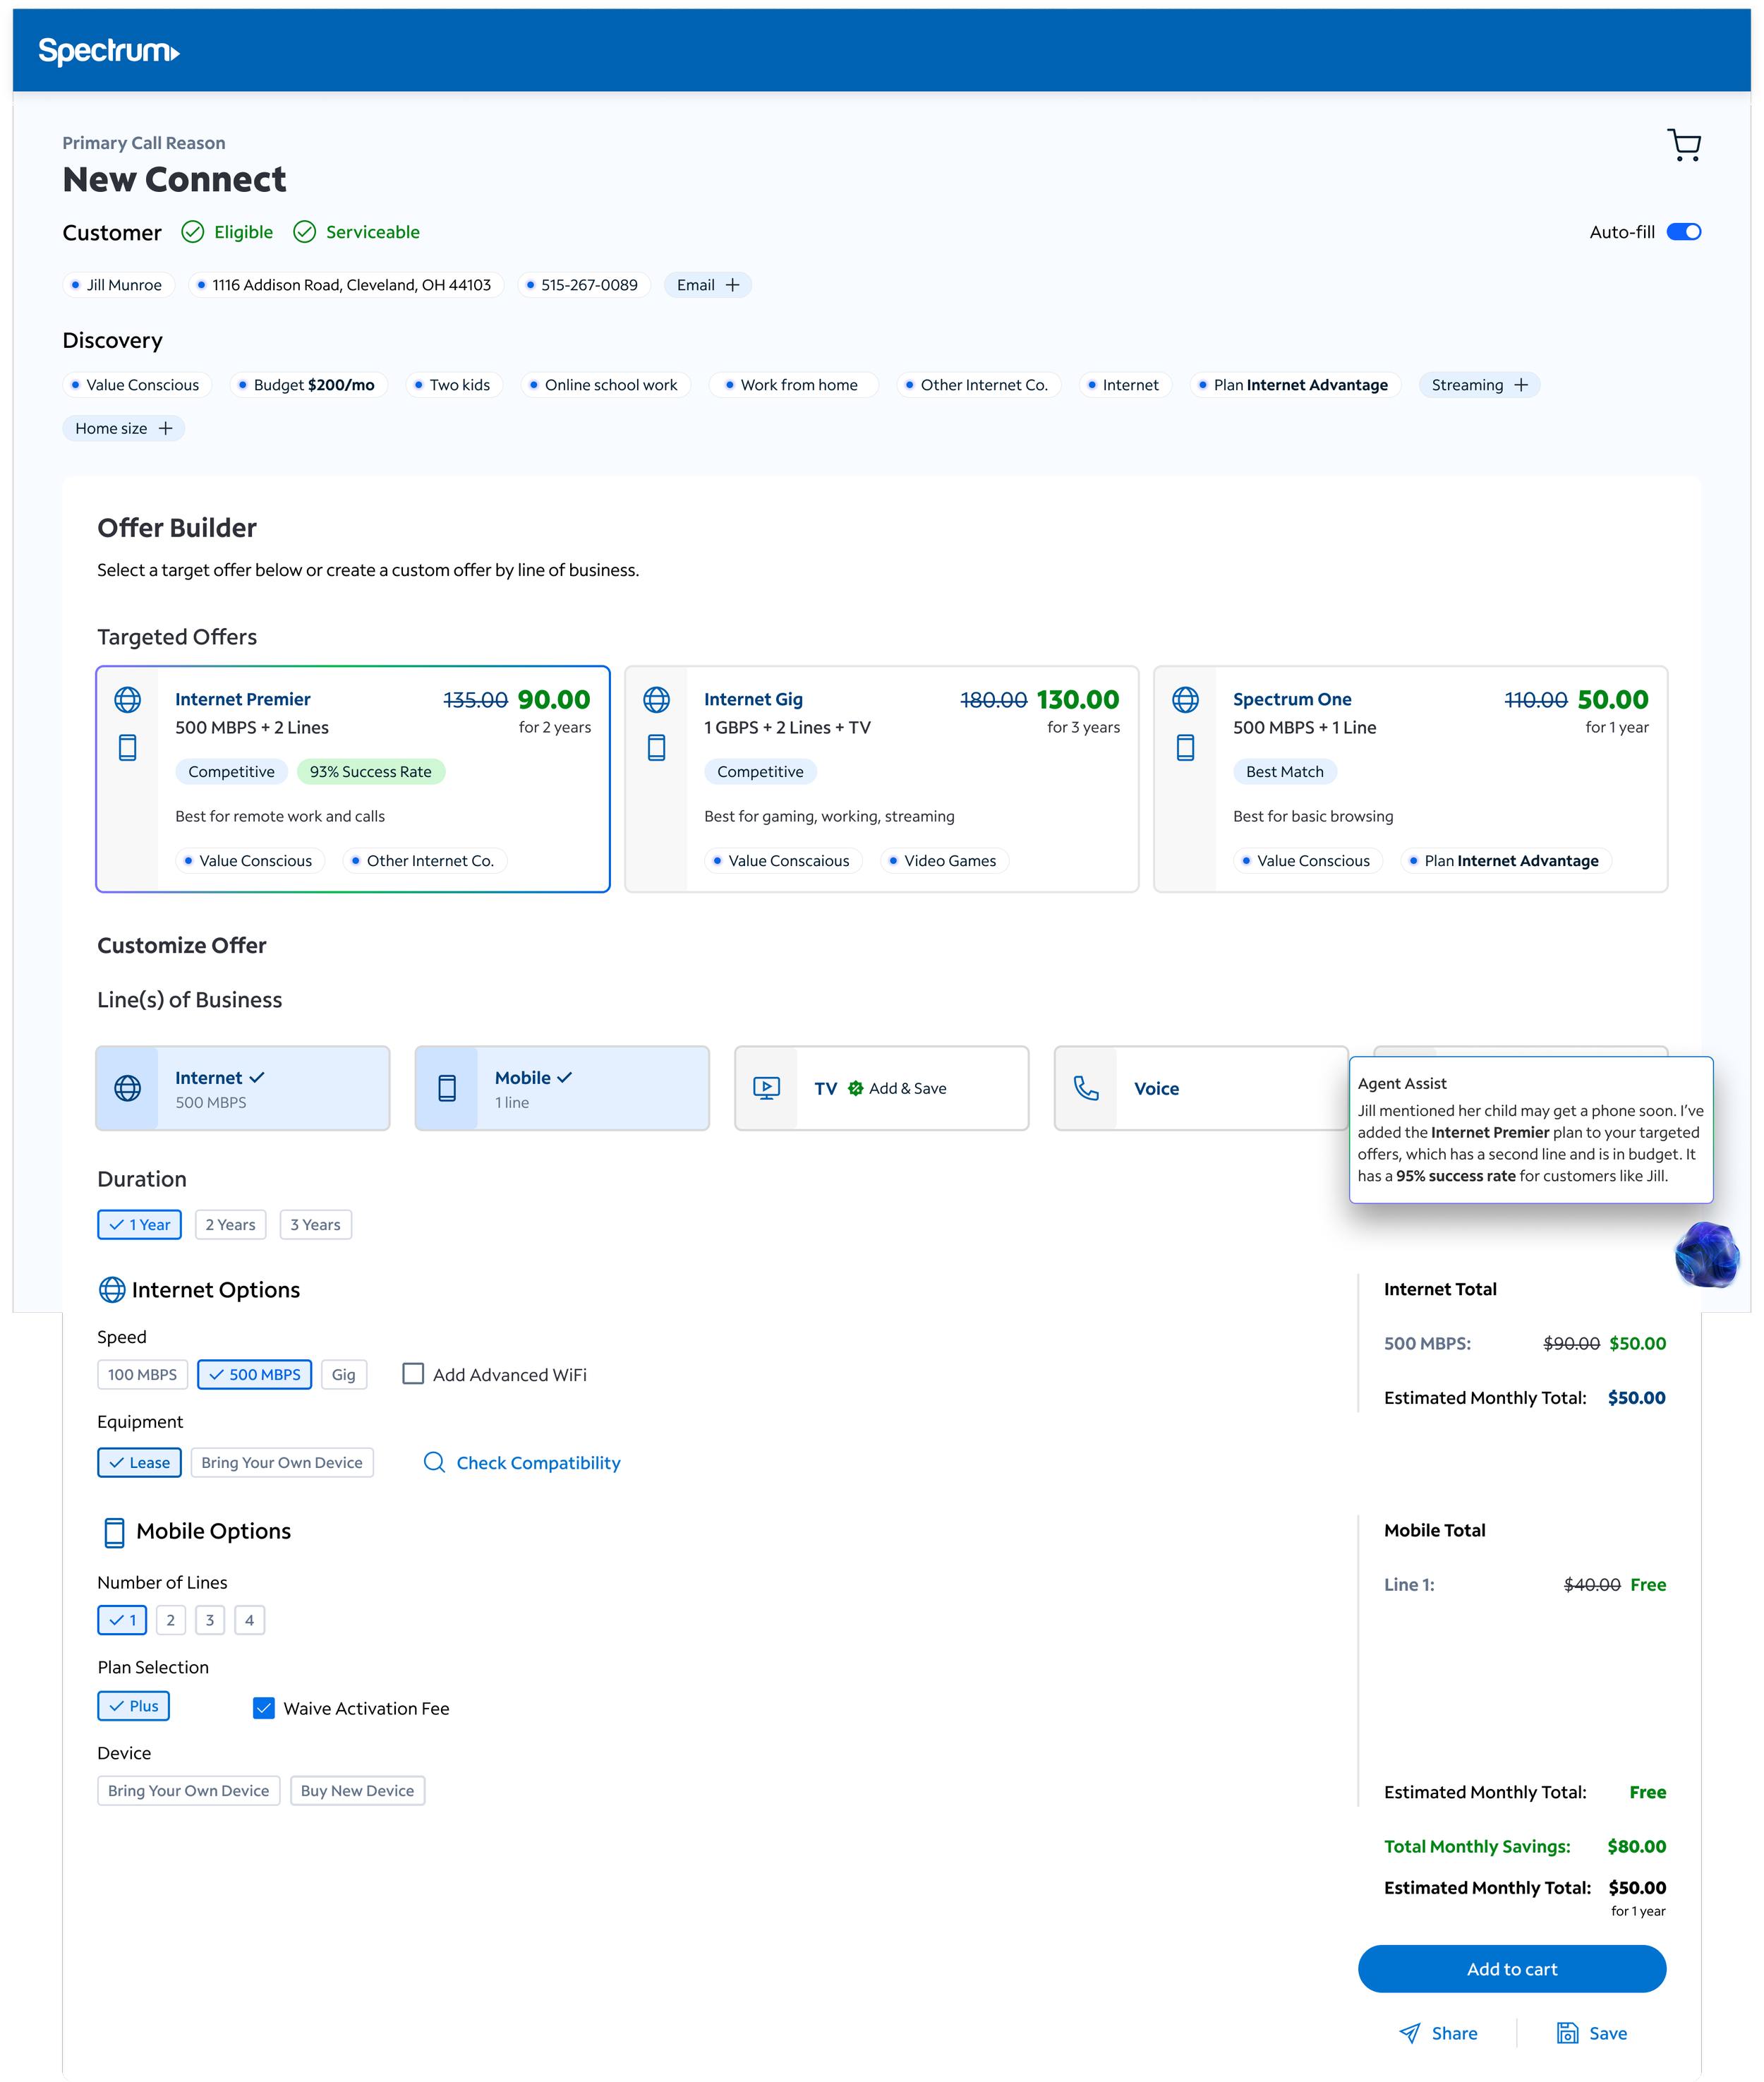Viewport: 1764px width, 2082px height.
Task: Click the globe icon on Spectrum One card
Action: [x=1186, y=699]
